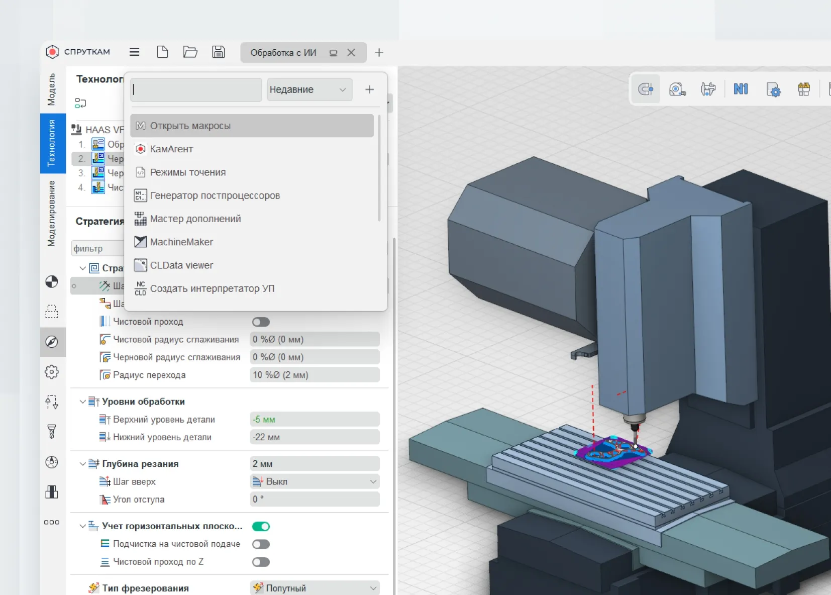Click the leftmost highlighted viewport toolbar icon

pyautogui.click(x=646, y=89)
